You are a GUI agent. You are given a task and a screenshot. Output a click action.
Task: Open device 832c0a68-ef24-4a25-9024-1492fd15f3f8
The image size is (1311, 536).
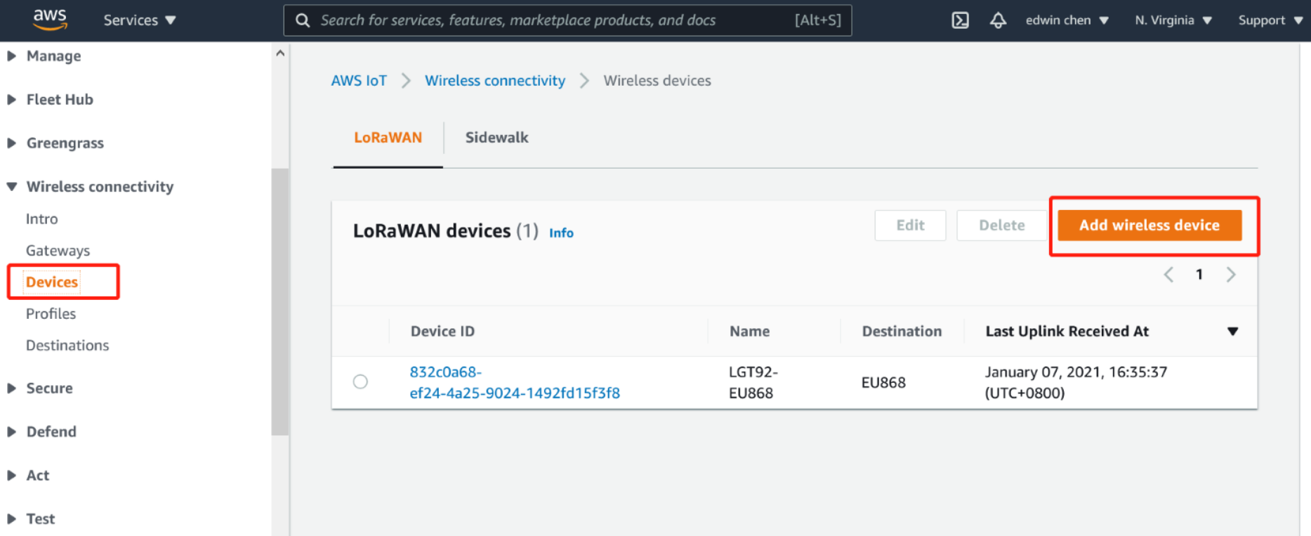pyautogui.click(x=515, y=383)
